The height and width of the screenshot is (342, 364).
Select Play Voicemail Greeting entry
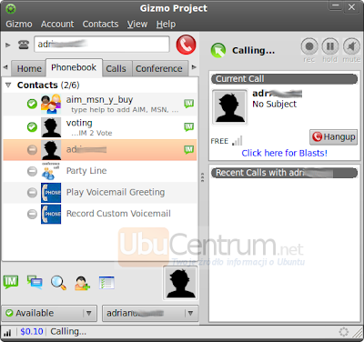(x=100, y=193)
